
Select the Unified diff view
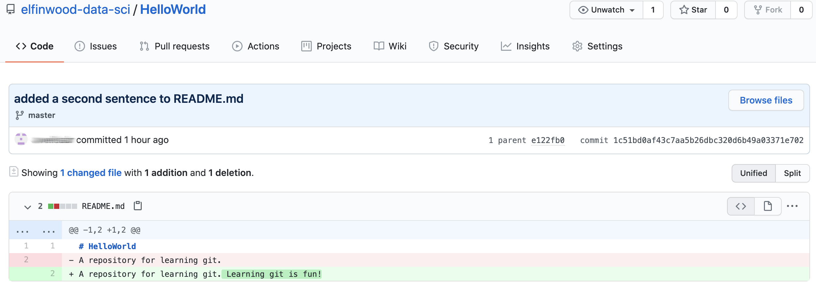click(x=753, y=173)
